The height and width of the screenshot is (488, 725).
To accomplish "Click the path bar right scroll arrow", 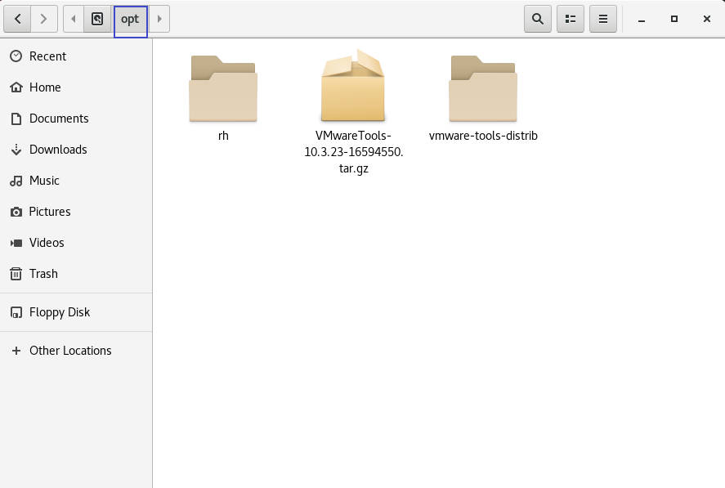I will [x=159, y=19].
